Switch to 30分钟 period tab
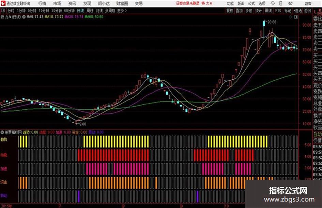Screen dimensions: 322x208 (57, 11)
